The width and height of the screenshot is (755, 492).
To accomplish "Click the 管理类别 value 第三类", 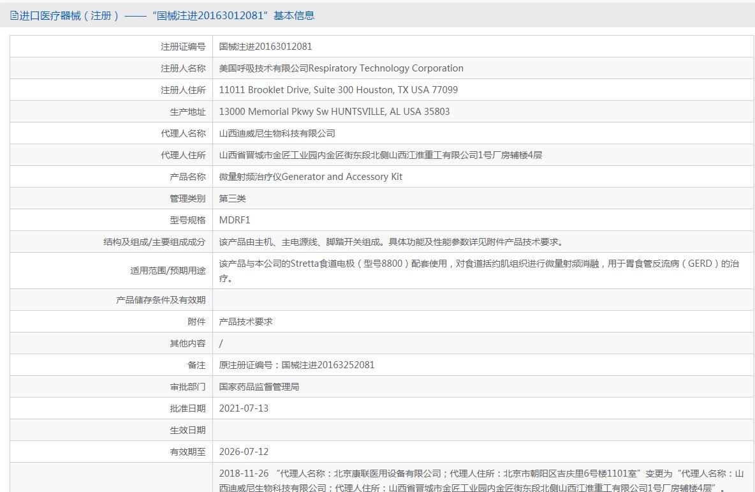I will 232,198.
